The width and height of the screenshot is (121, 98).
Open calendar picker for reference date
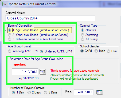(x=43, y=72)
